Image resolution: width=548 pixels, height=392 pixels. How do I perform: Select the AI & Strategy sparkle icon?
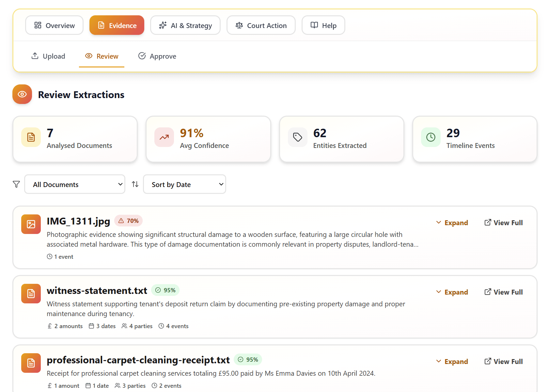point(163,25)
